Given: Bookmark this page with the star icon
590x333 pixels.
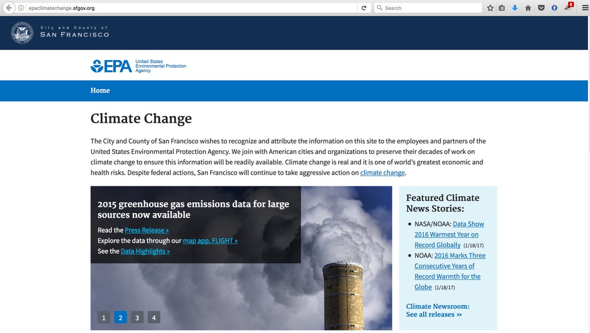Looking at the screenshot, I should pyautogui.click(x=490, y=8).
